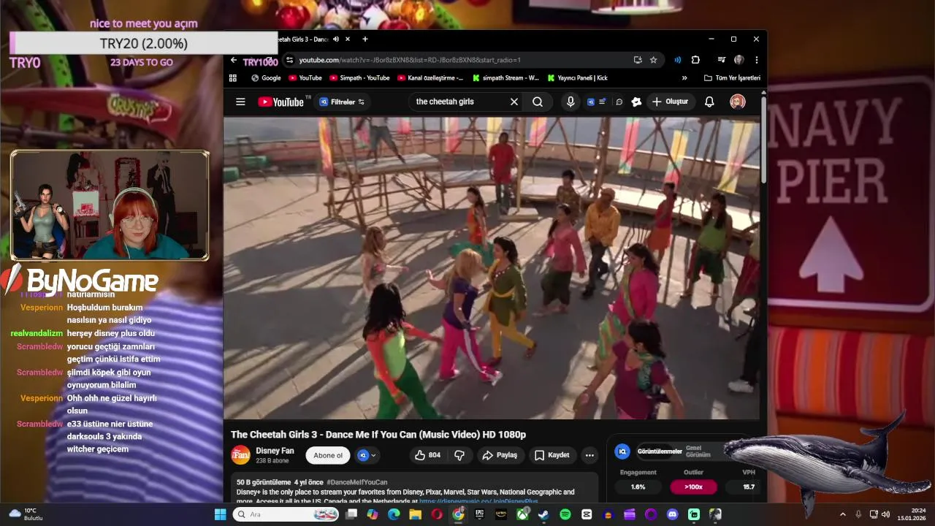Expand hidden bookmarks chevron
The width and height of the screenshot is (935, 526).
click(684, 77)
